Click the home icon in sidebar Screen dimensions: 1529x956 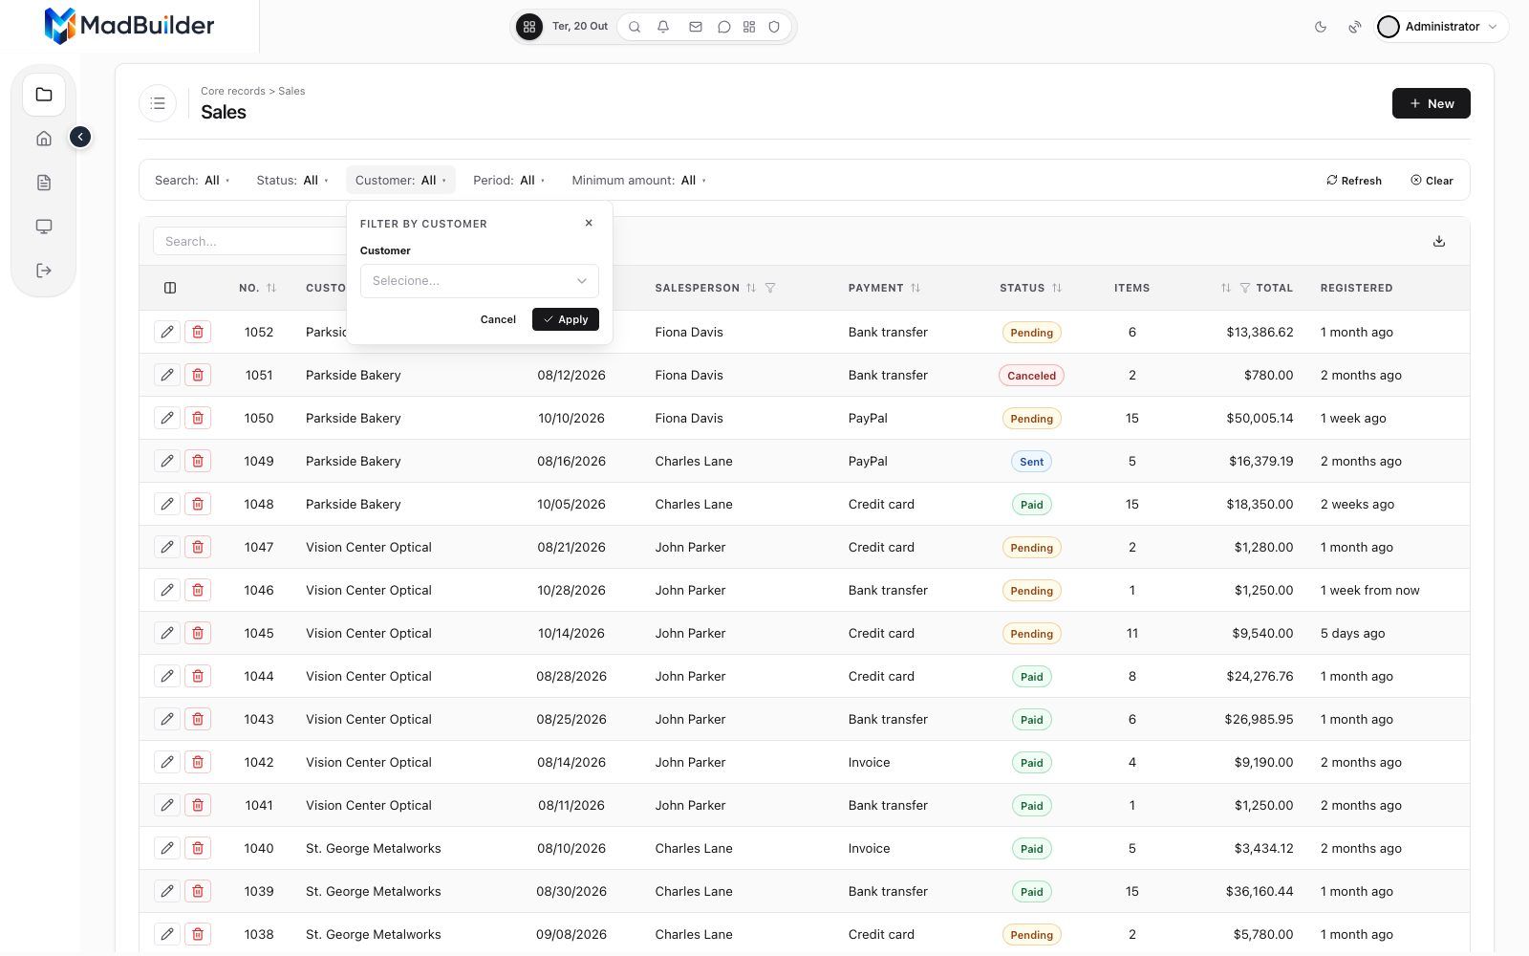44,139
